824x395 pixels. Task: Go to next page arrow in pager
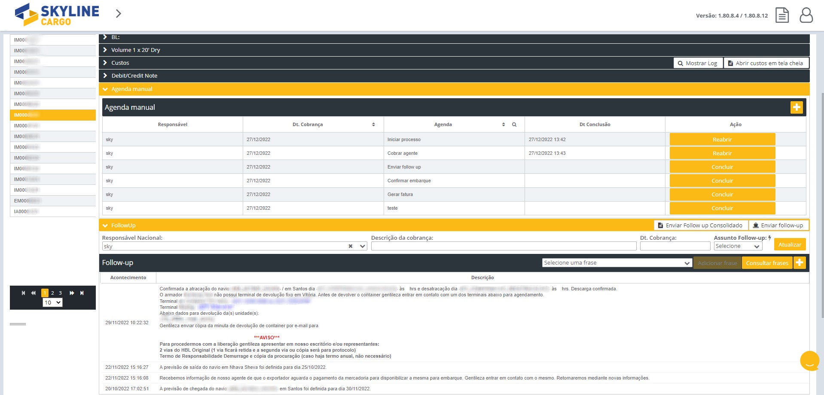coord(72,293)
